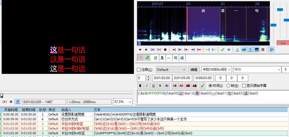Play video current line red bracket icon
This screenshot has height=137, width=289.
coord(5,102)
